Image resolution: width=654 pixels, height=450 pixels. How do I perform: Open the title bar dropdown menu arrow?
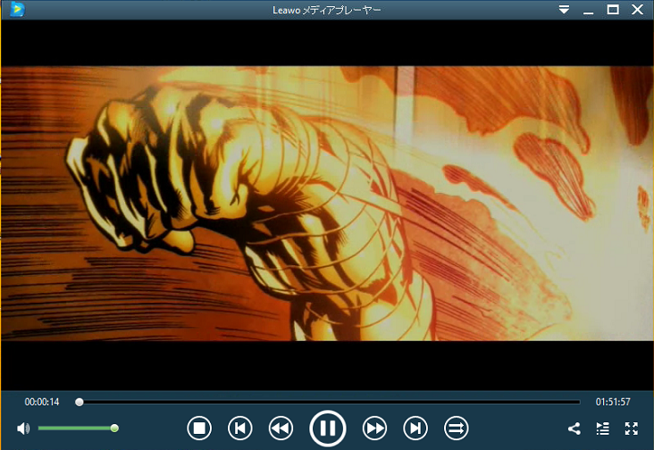[564, 9]
